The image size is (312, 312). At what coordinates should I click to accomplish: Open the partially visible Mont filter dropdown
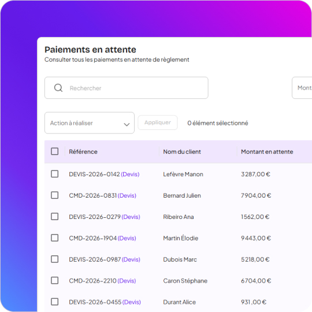302,88
